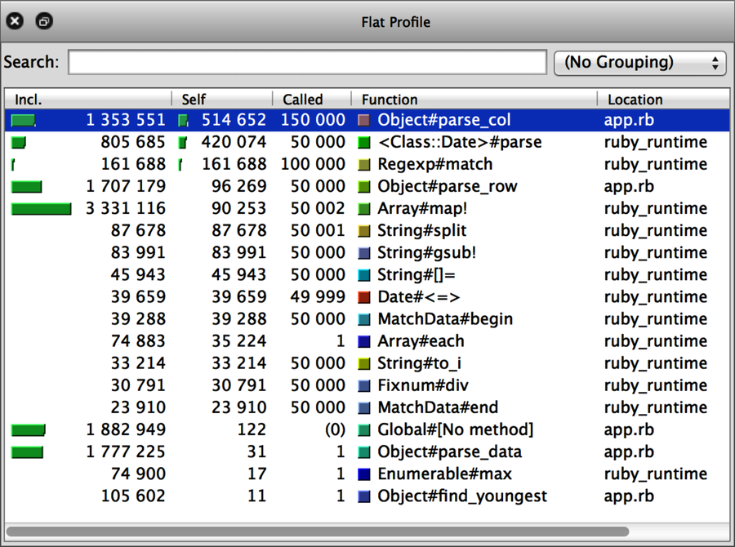735x547 pixels.
Task: Click the self cost value 420 074
Action: click(x=234, y=142)
